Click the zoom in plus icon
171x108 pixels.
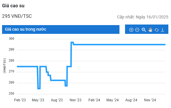coord(131,30)
